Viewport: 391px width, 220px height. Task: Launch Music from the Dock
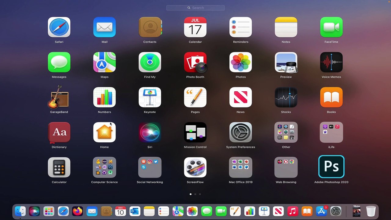(292, 211)
